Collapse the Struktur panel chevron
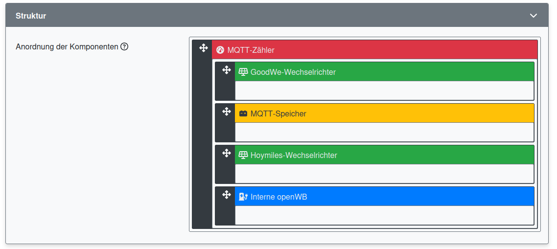557x249 pixels. click(533, 16)
